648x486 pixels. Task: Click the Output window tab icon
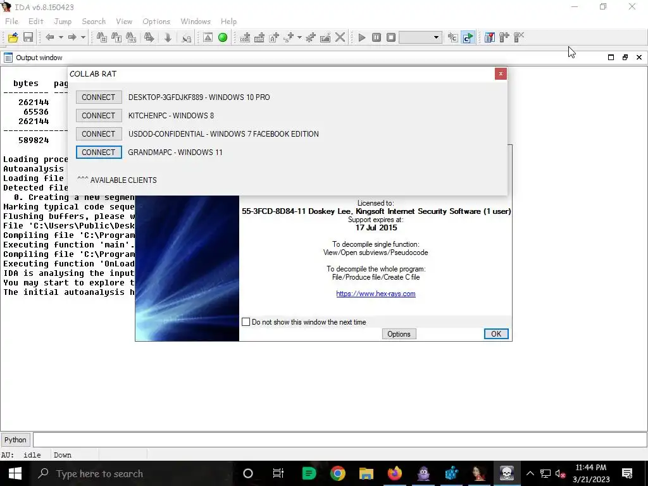(x=8, y=58)
